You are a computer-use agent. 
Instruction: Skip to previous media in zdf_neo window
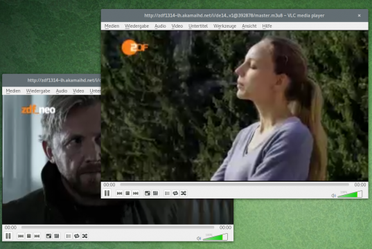(x=21, y=236)
